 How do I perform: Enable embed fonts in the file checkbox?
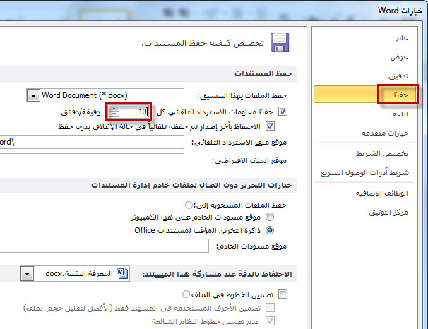click(283, 294)
